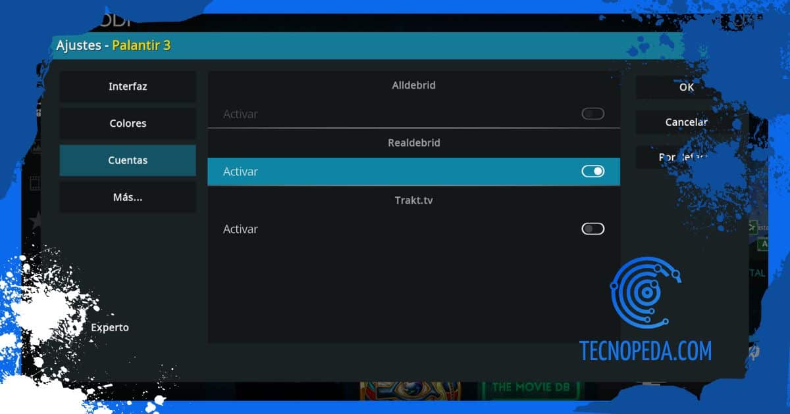Click the Trakt.tv section heading
790x414 pixels.
[x=413, y=200]
